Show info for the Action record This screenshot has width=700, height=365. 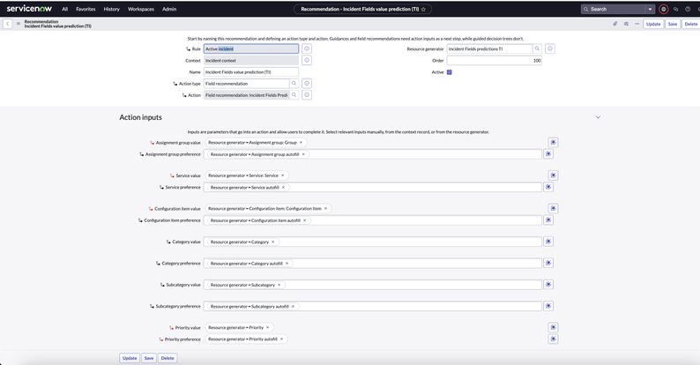[x=307, y=95]
